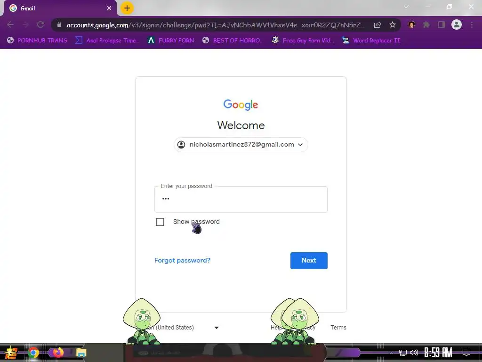482x362 pixels.
Task: Open tab search chevron in title bar
Action: (406, 7)
